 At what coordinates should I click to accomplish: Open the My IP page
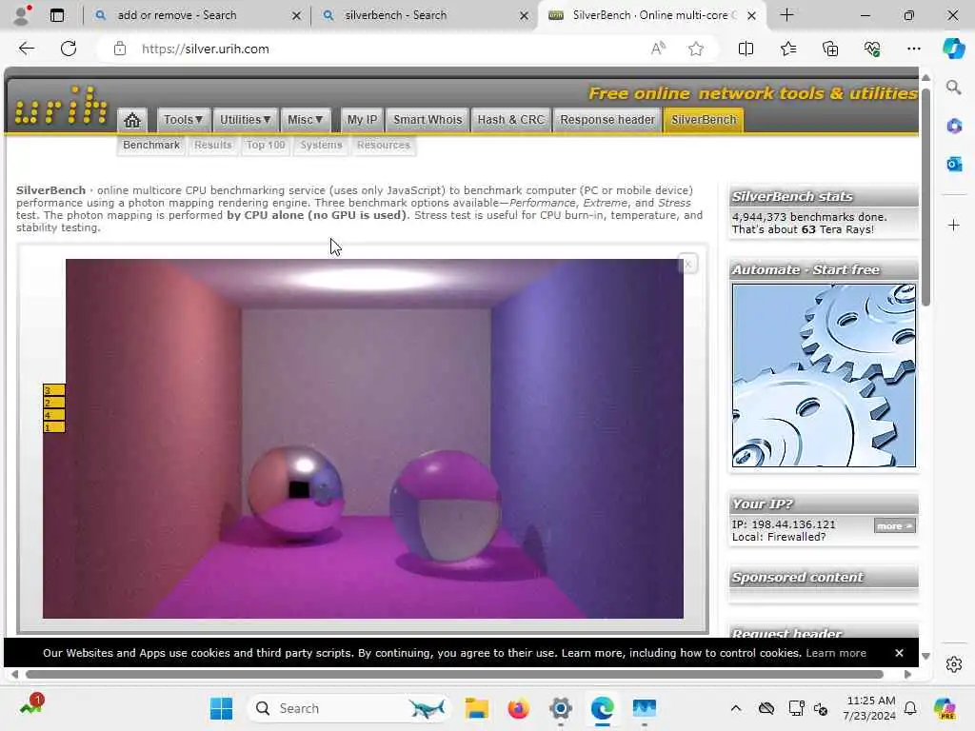(x=362, y=120)
